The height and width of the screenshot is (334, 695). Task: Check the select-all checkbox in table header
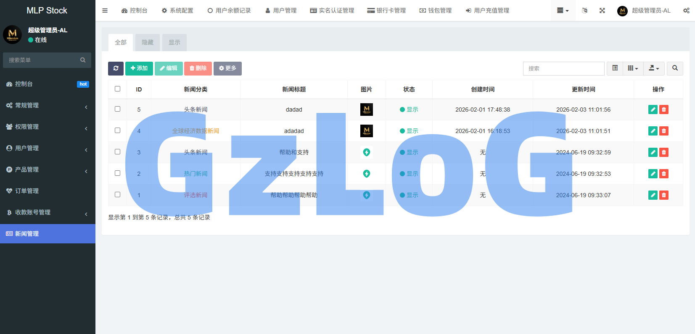[x=117, y=89]
